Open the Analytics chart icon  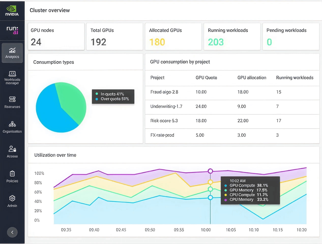coord(12,50)
